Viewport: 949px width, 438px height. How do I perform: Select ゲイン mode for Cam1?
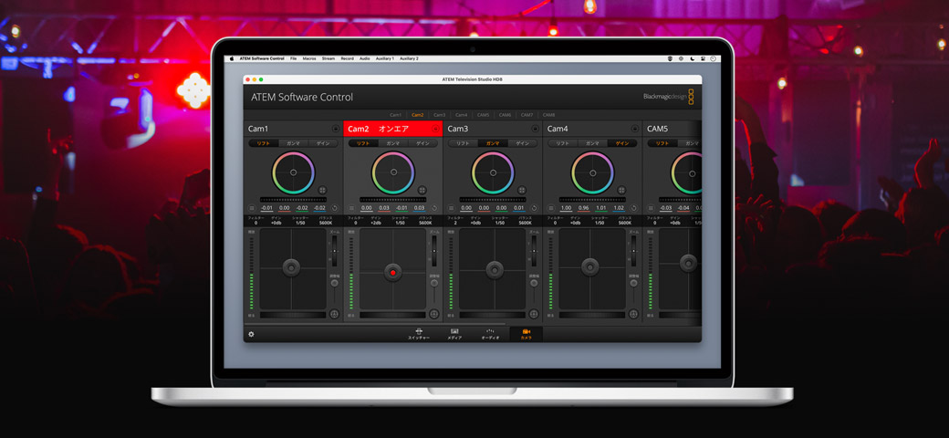323,143
